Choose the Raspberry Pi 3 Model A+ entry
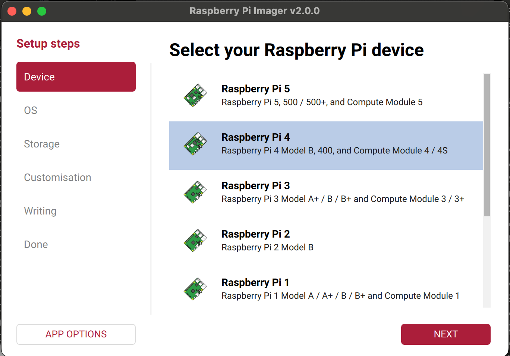 [x=342, y=199]
